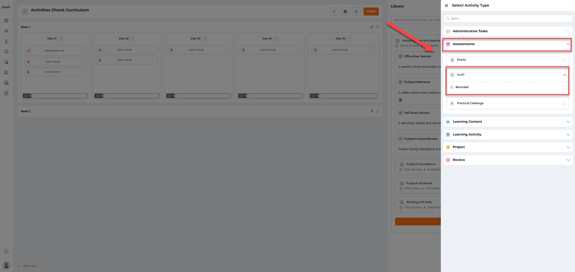Click the Practical Challenge type icon
Image resolution: width=575 pixels, height=272 pixels.
452,103
